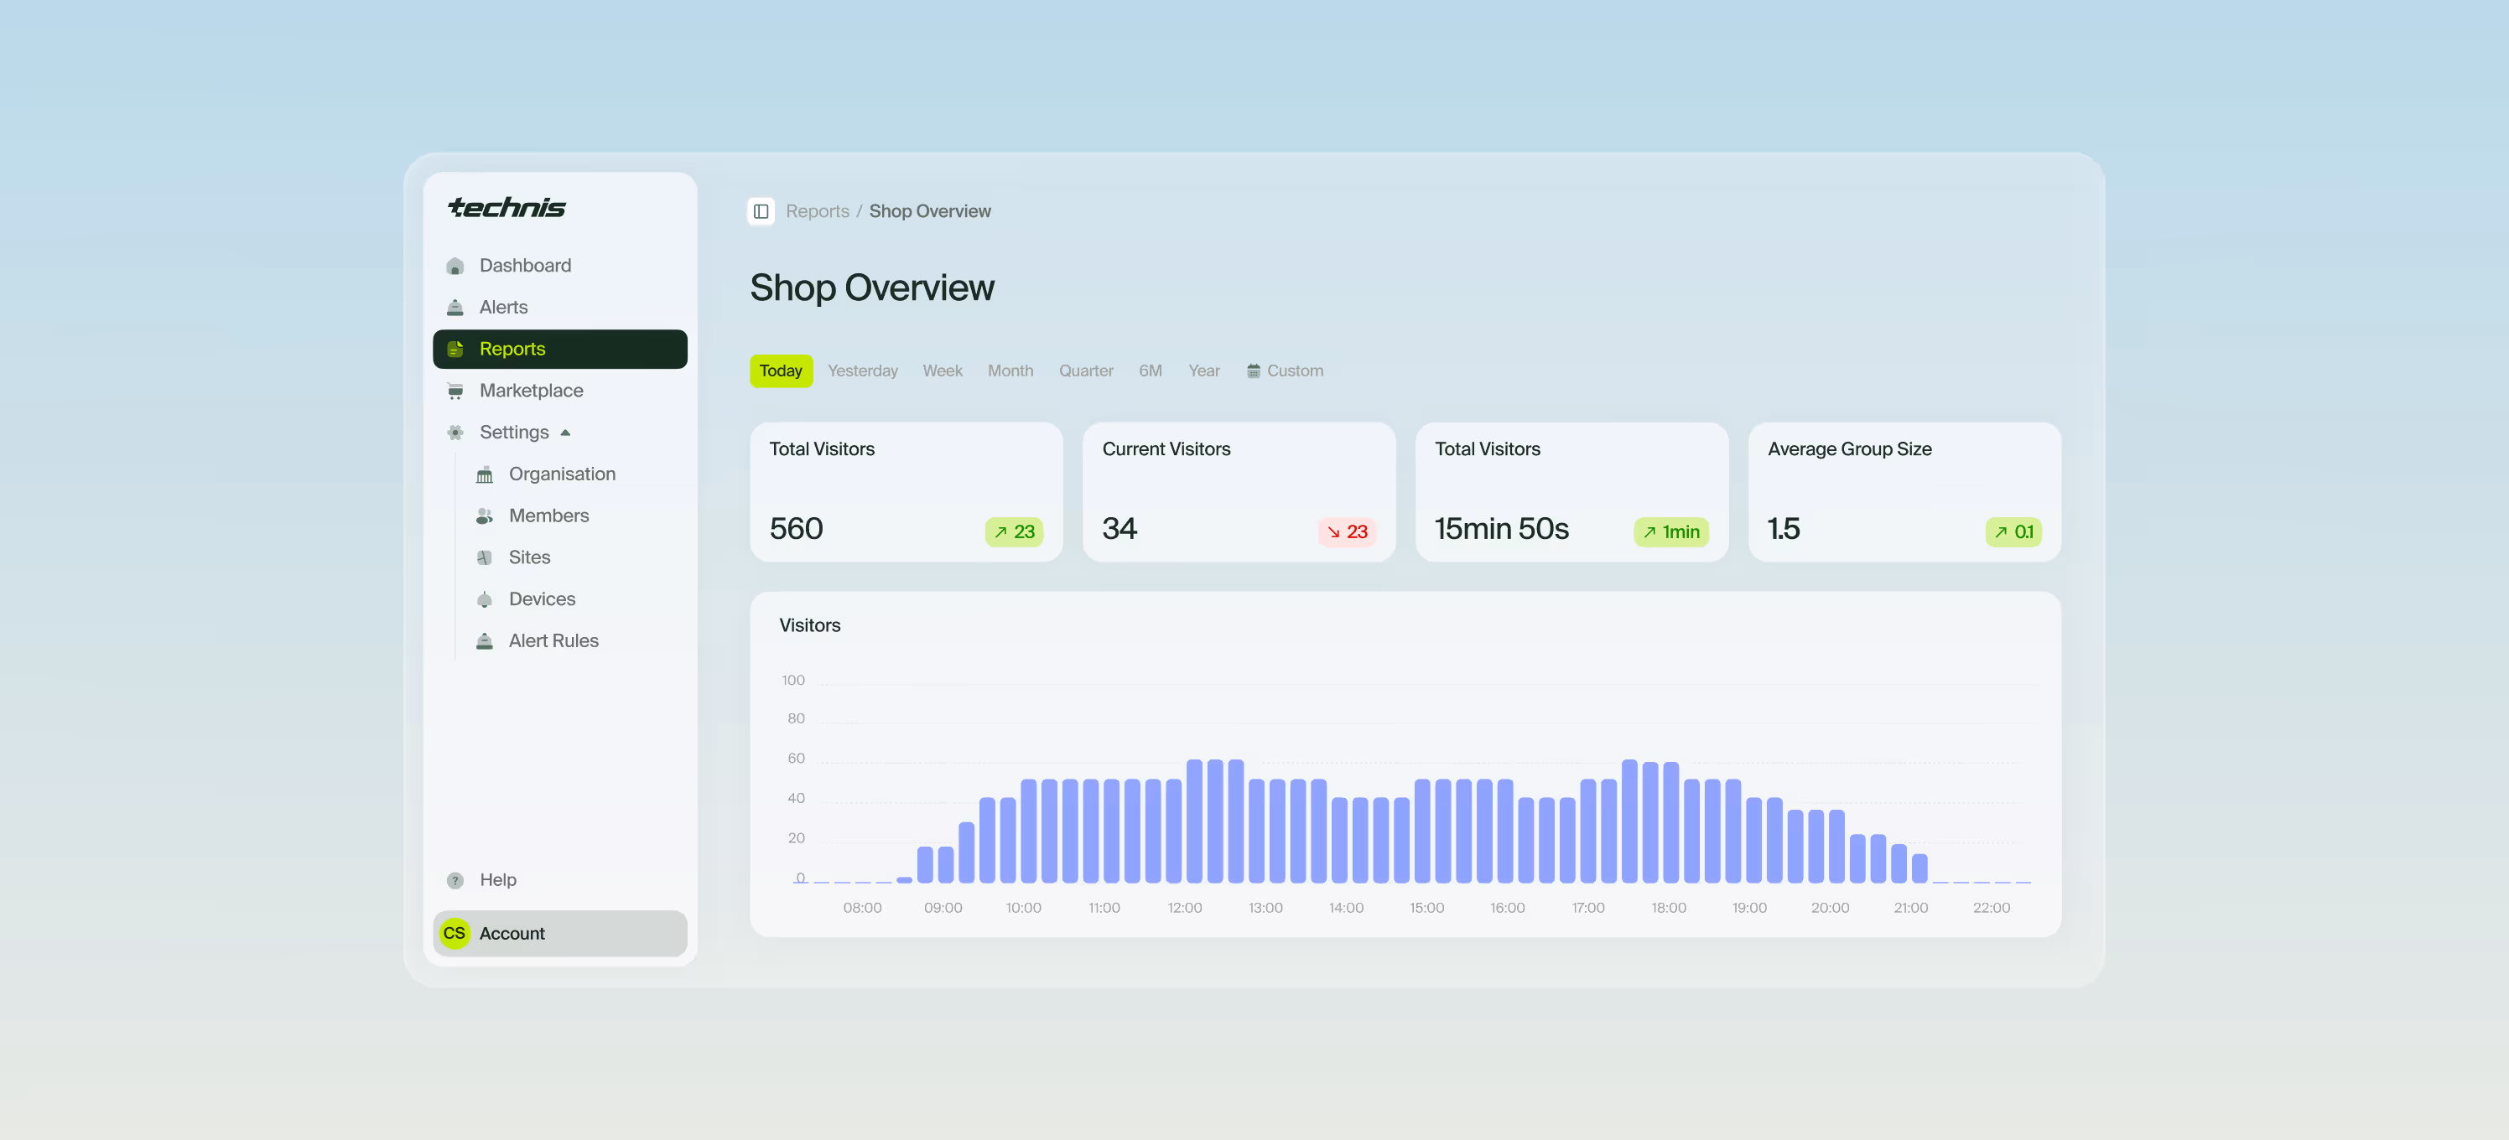This screenshot has height=1140, width=2509.
Task: Click the Members people icon
Action: (x=484, y=516)
